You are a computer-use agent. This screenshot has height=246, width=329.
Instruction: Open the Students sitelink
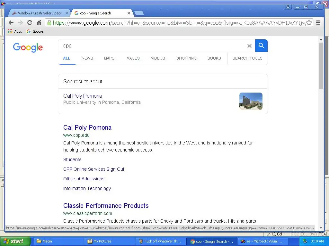72,160
